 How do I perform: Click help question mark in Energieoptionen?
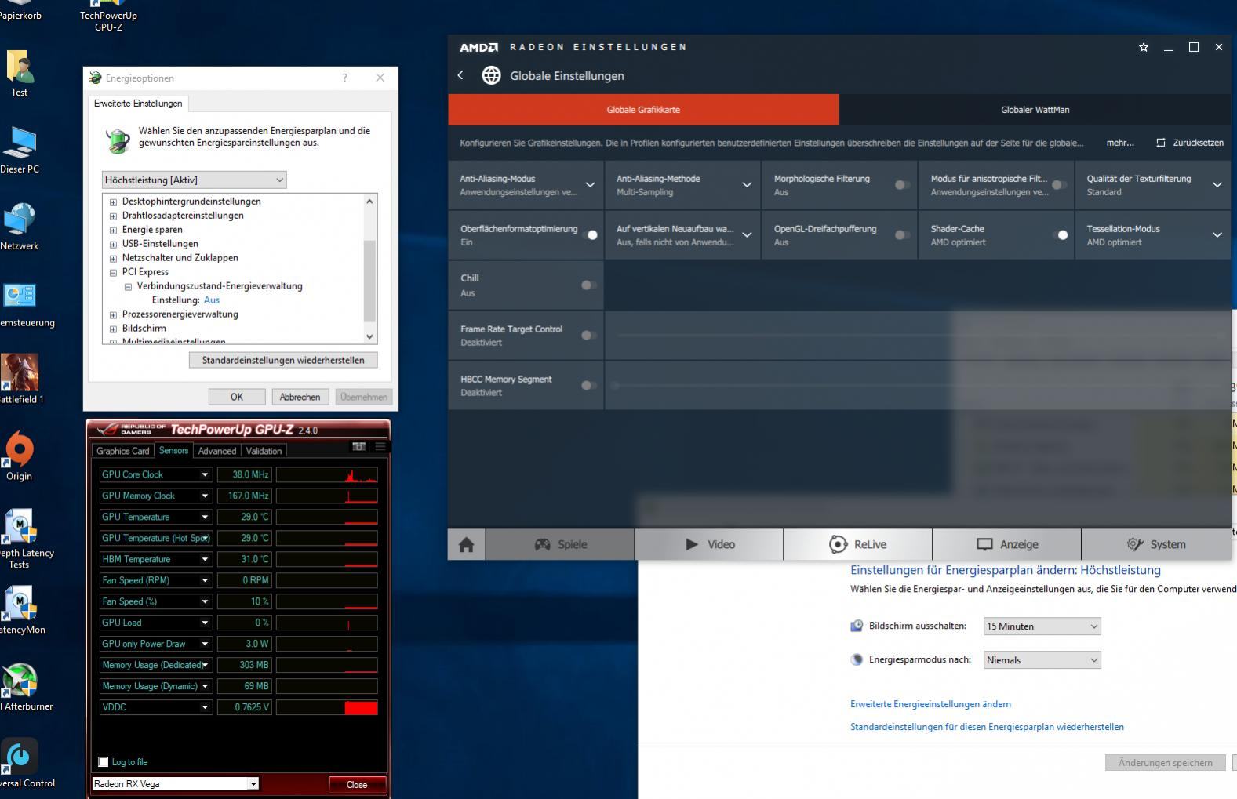344,78
